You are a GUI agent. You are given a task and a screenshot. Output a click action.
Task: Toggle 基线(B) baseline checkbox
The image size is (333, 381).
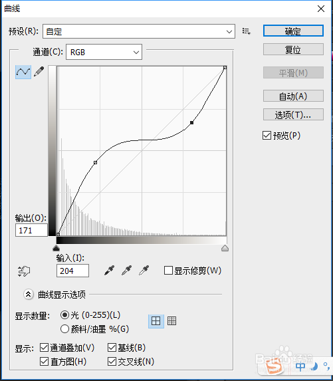pyautogui.click(x=112, y=348)
